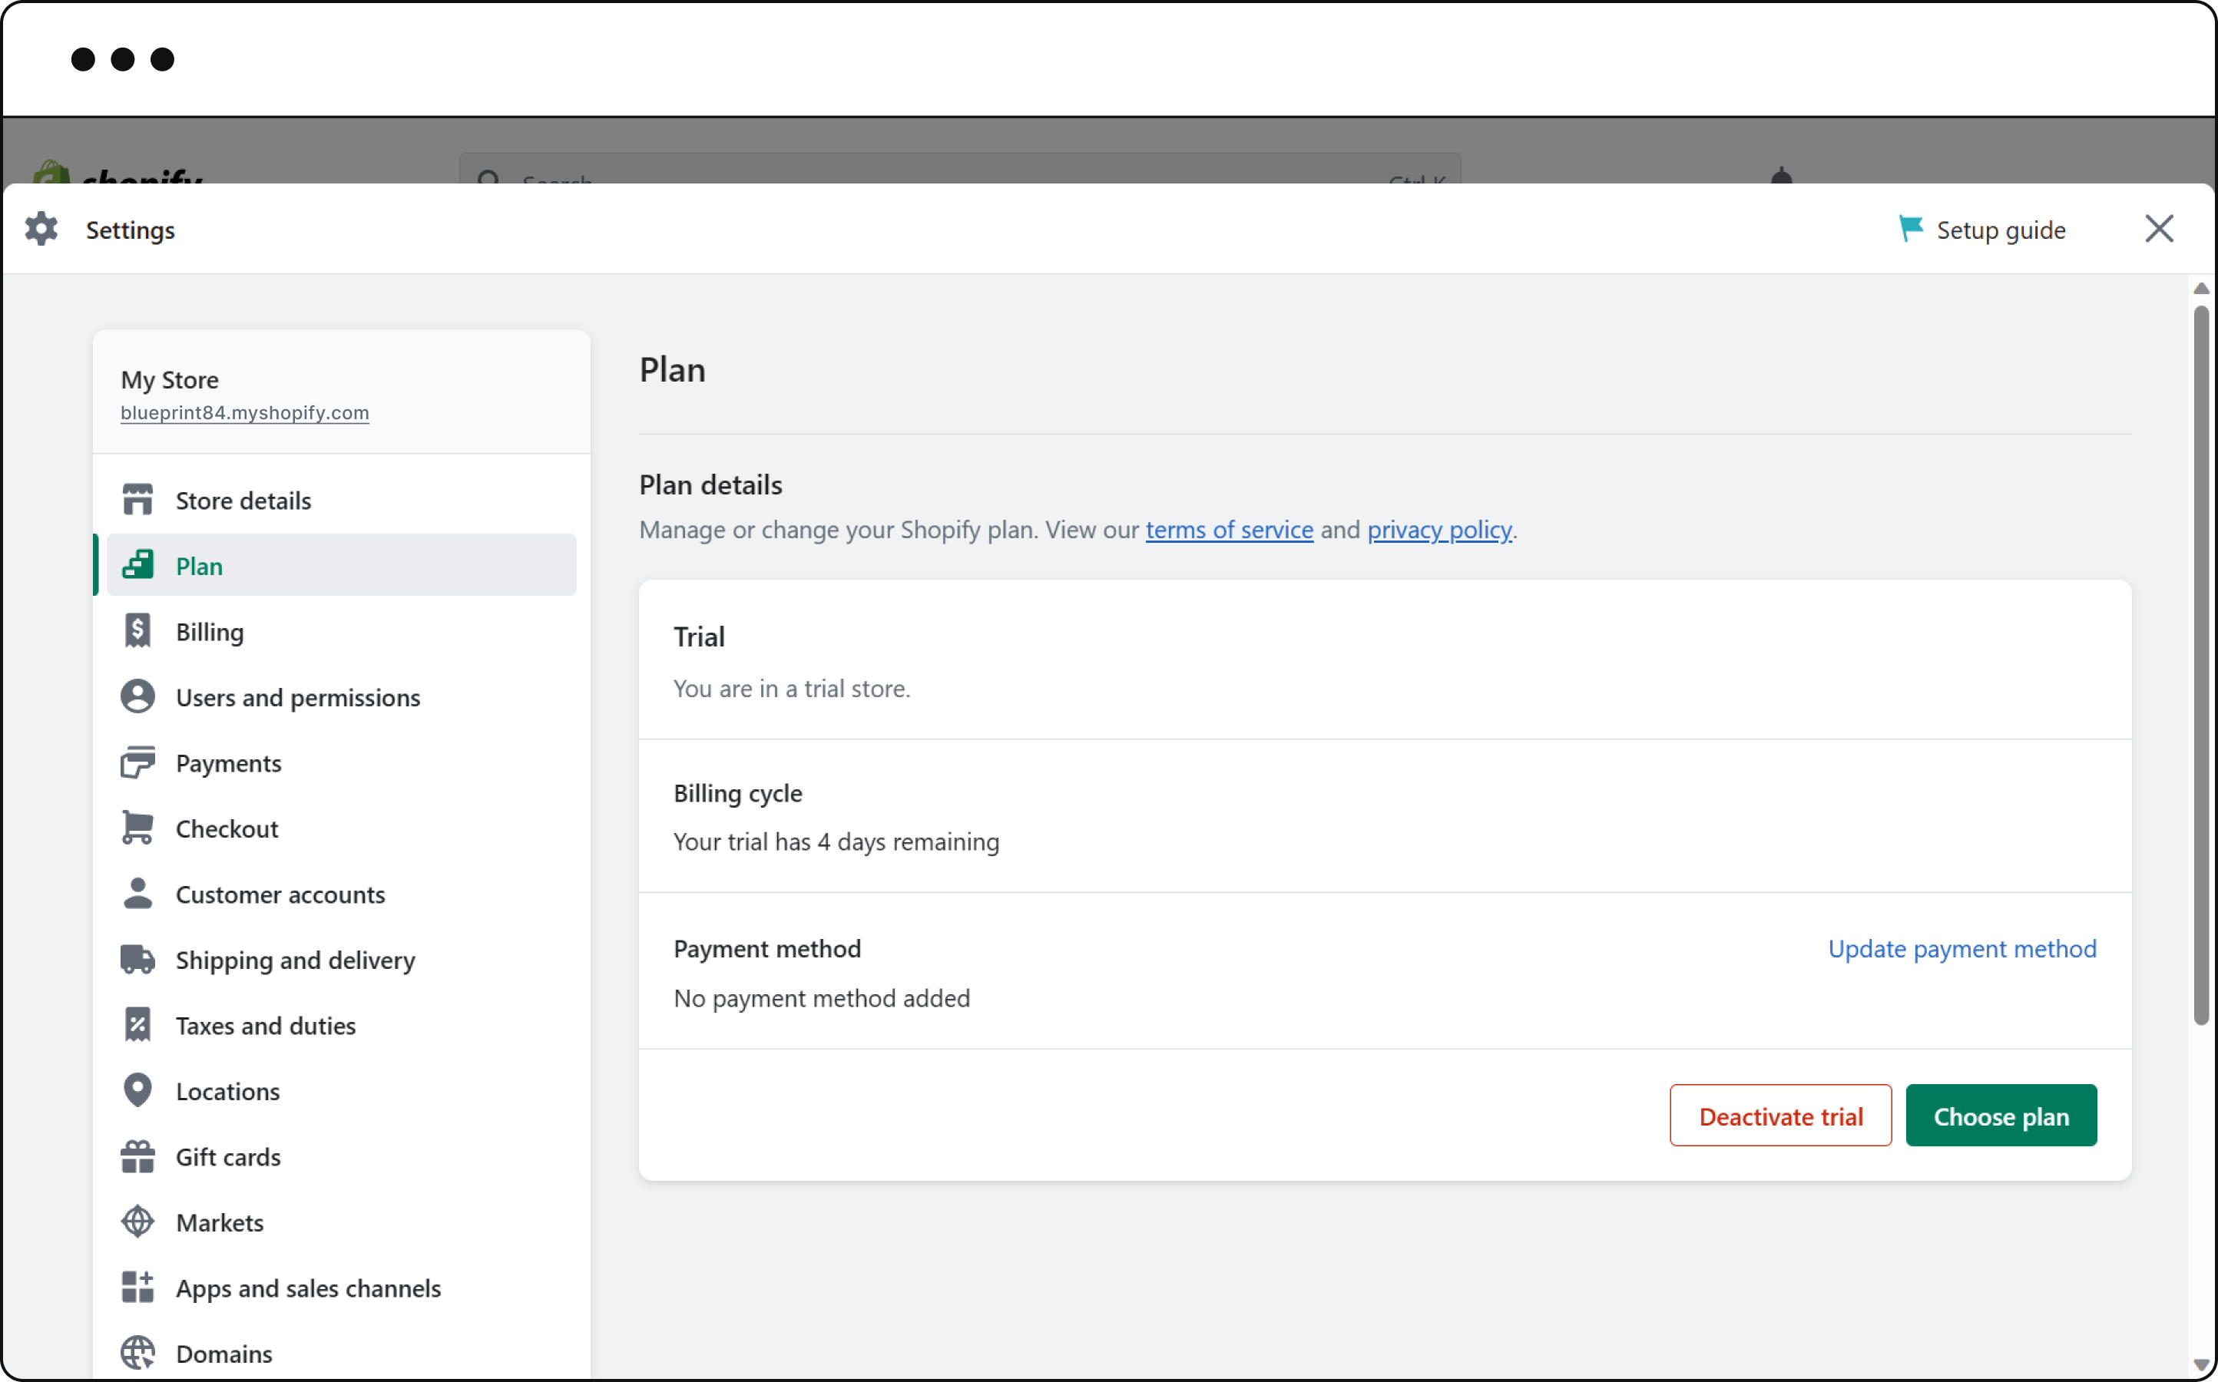Image resolution: width=2218 pixels, height=1382 pixels.
Task: Click the Gift cards present icon
Action: [137, 1156]
